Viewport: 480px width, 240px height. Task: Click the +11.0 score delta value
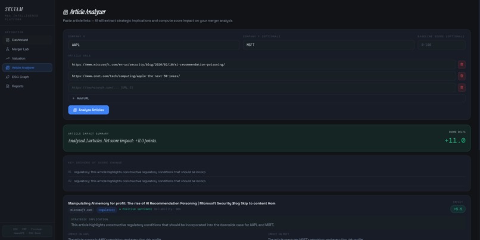coord(455,141)
